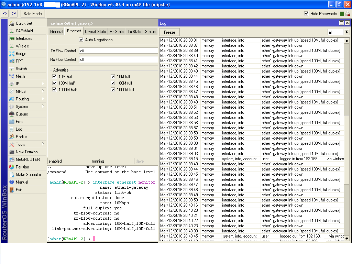Open the Wireless menu item

23,46
